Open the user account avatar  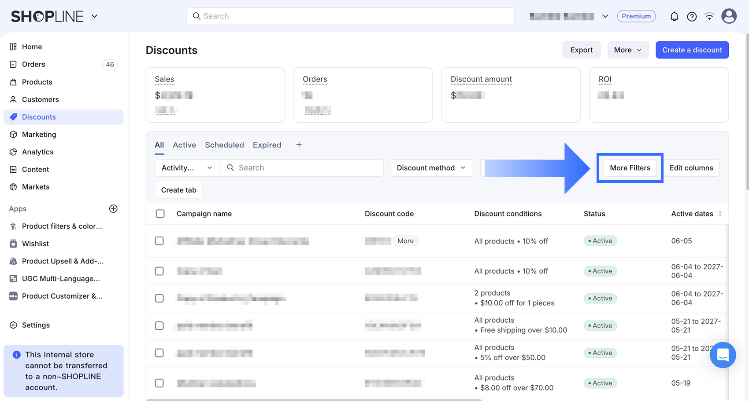729,16
